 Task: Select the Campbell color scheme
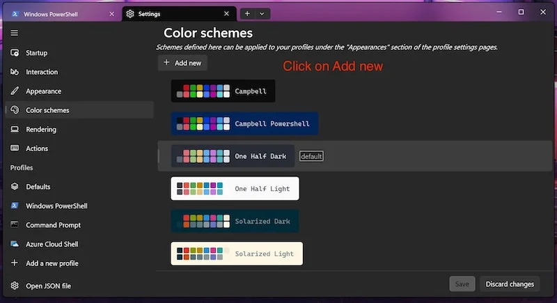[x=223, y=91]
